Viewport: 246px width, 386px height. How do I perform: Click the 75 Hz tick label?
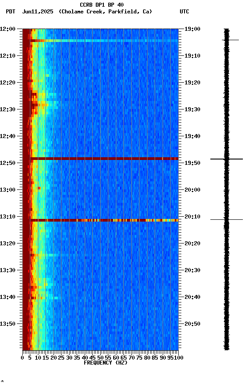[x=139, y=358]
